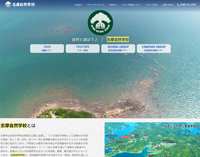Image resolution: width=200 pixels, height=157 pixels.
Task: Select the COMPANY GROUP 企業団体体験ツアー button
Action: point(153,49)
